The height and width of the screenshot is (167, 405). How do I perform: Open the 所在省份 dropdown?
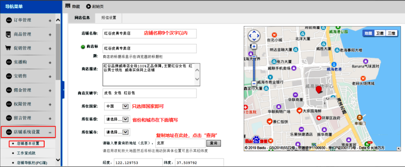coord(116,119)
